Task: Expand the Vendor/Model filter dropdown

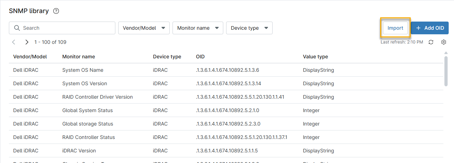Action: tap(144, 28)
